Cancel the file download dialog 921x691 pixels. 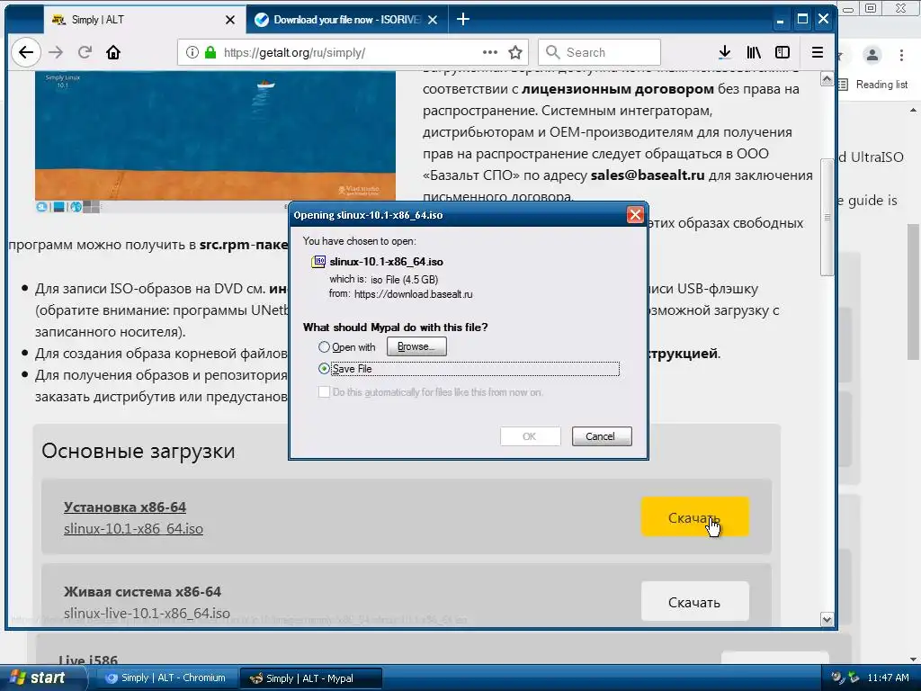pos(602,436)
